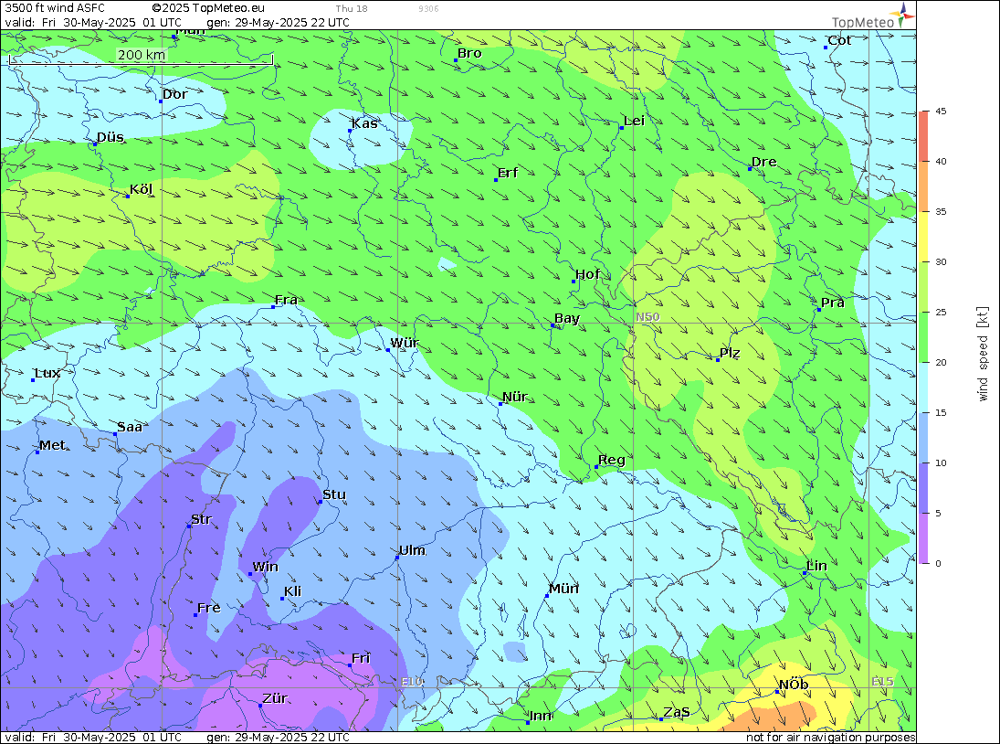Image resolution: width=1000 pixels, height=744 pixels.
Task: Click the Bro city marker
Action: pos(456,60)
